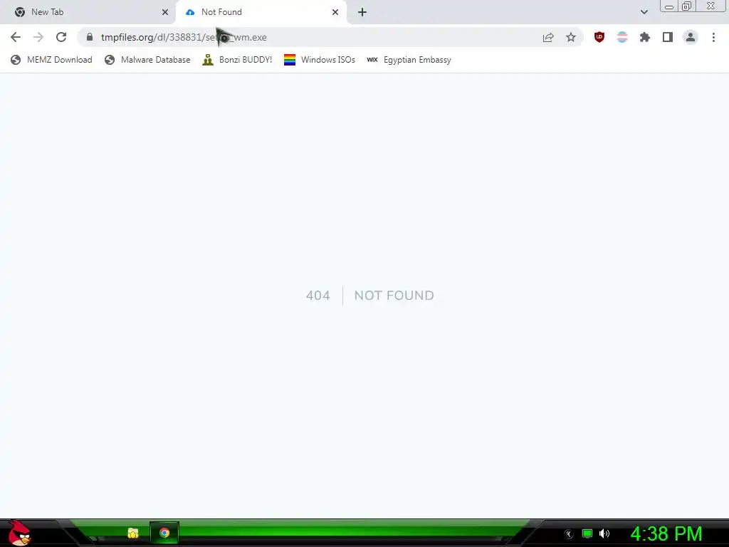
Task: Open Bonzi BUDDY! bookmark
Action: point(237,60)
